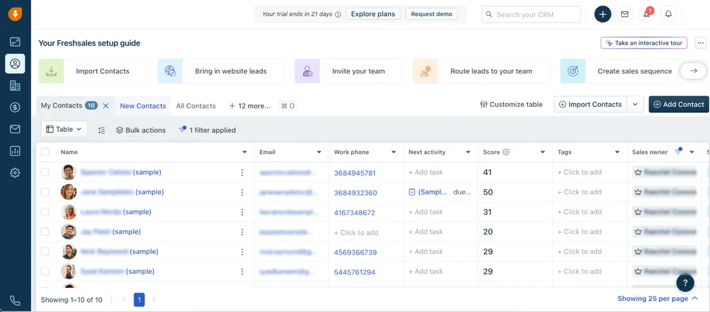Open Customize table options

tap(511, 105)
